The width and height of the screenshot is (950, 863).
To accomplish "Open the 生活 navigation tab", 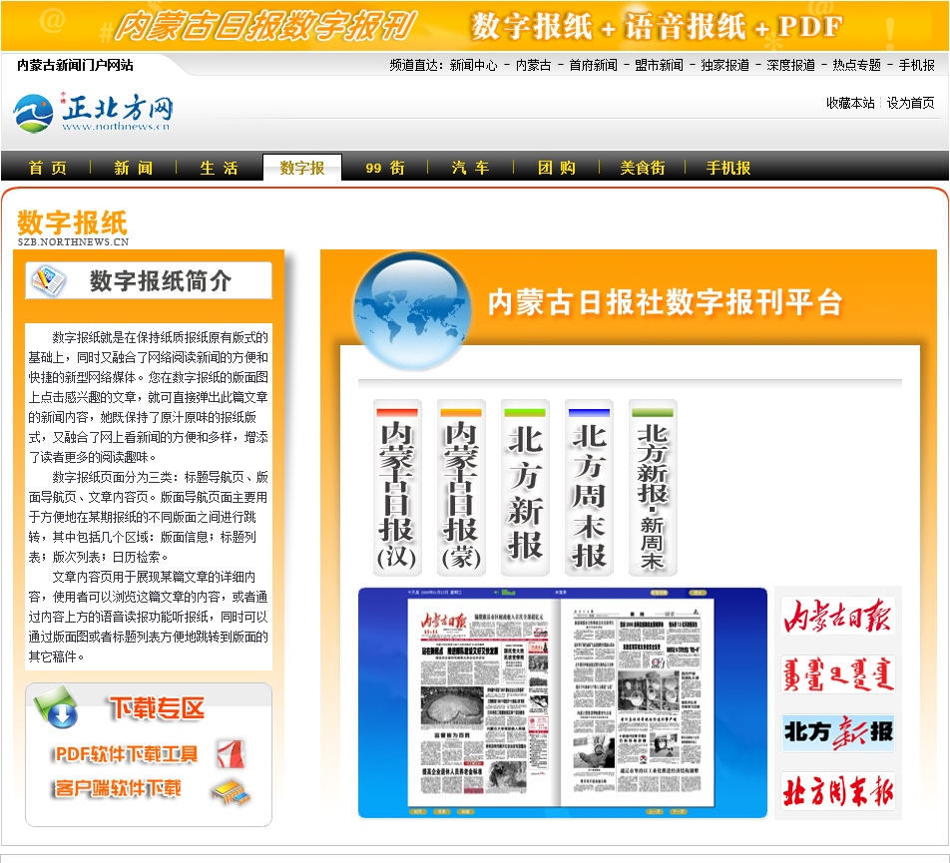I will [219, 168].
